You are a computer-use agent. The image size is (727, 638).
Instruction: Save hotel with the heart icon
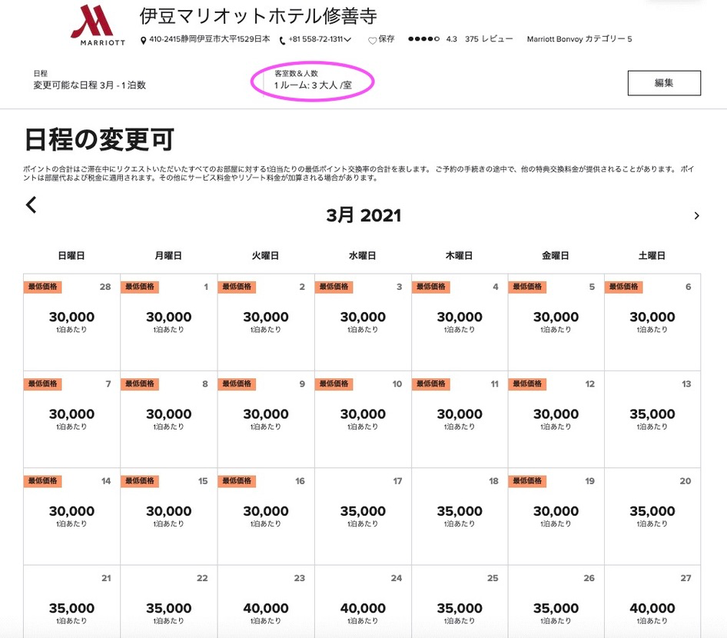(x=372, y=40)
